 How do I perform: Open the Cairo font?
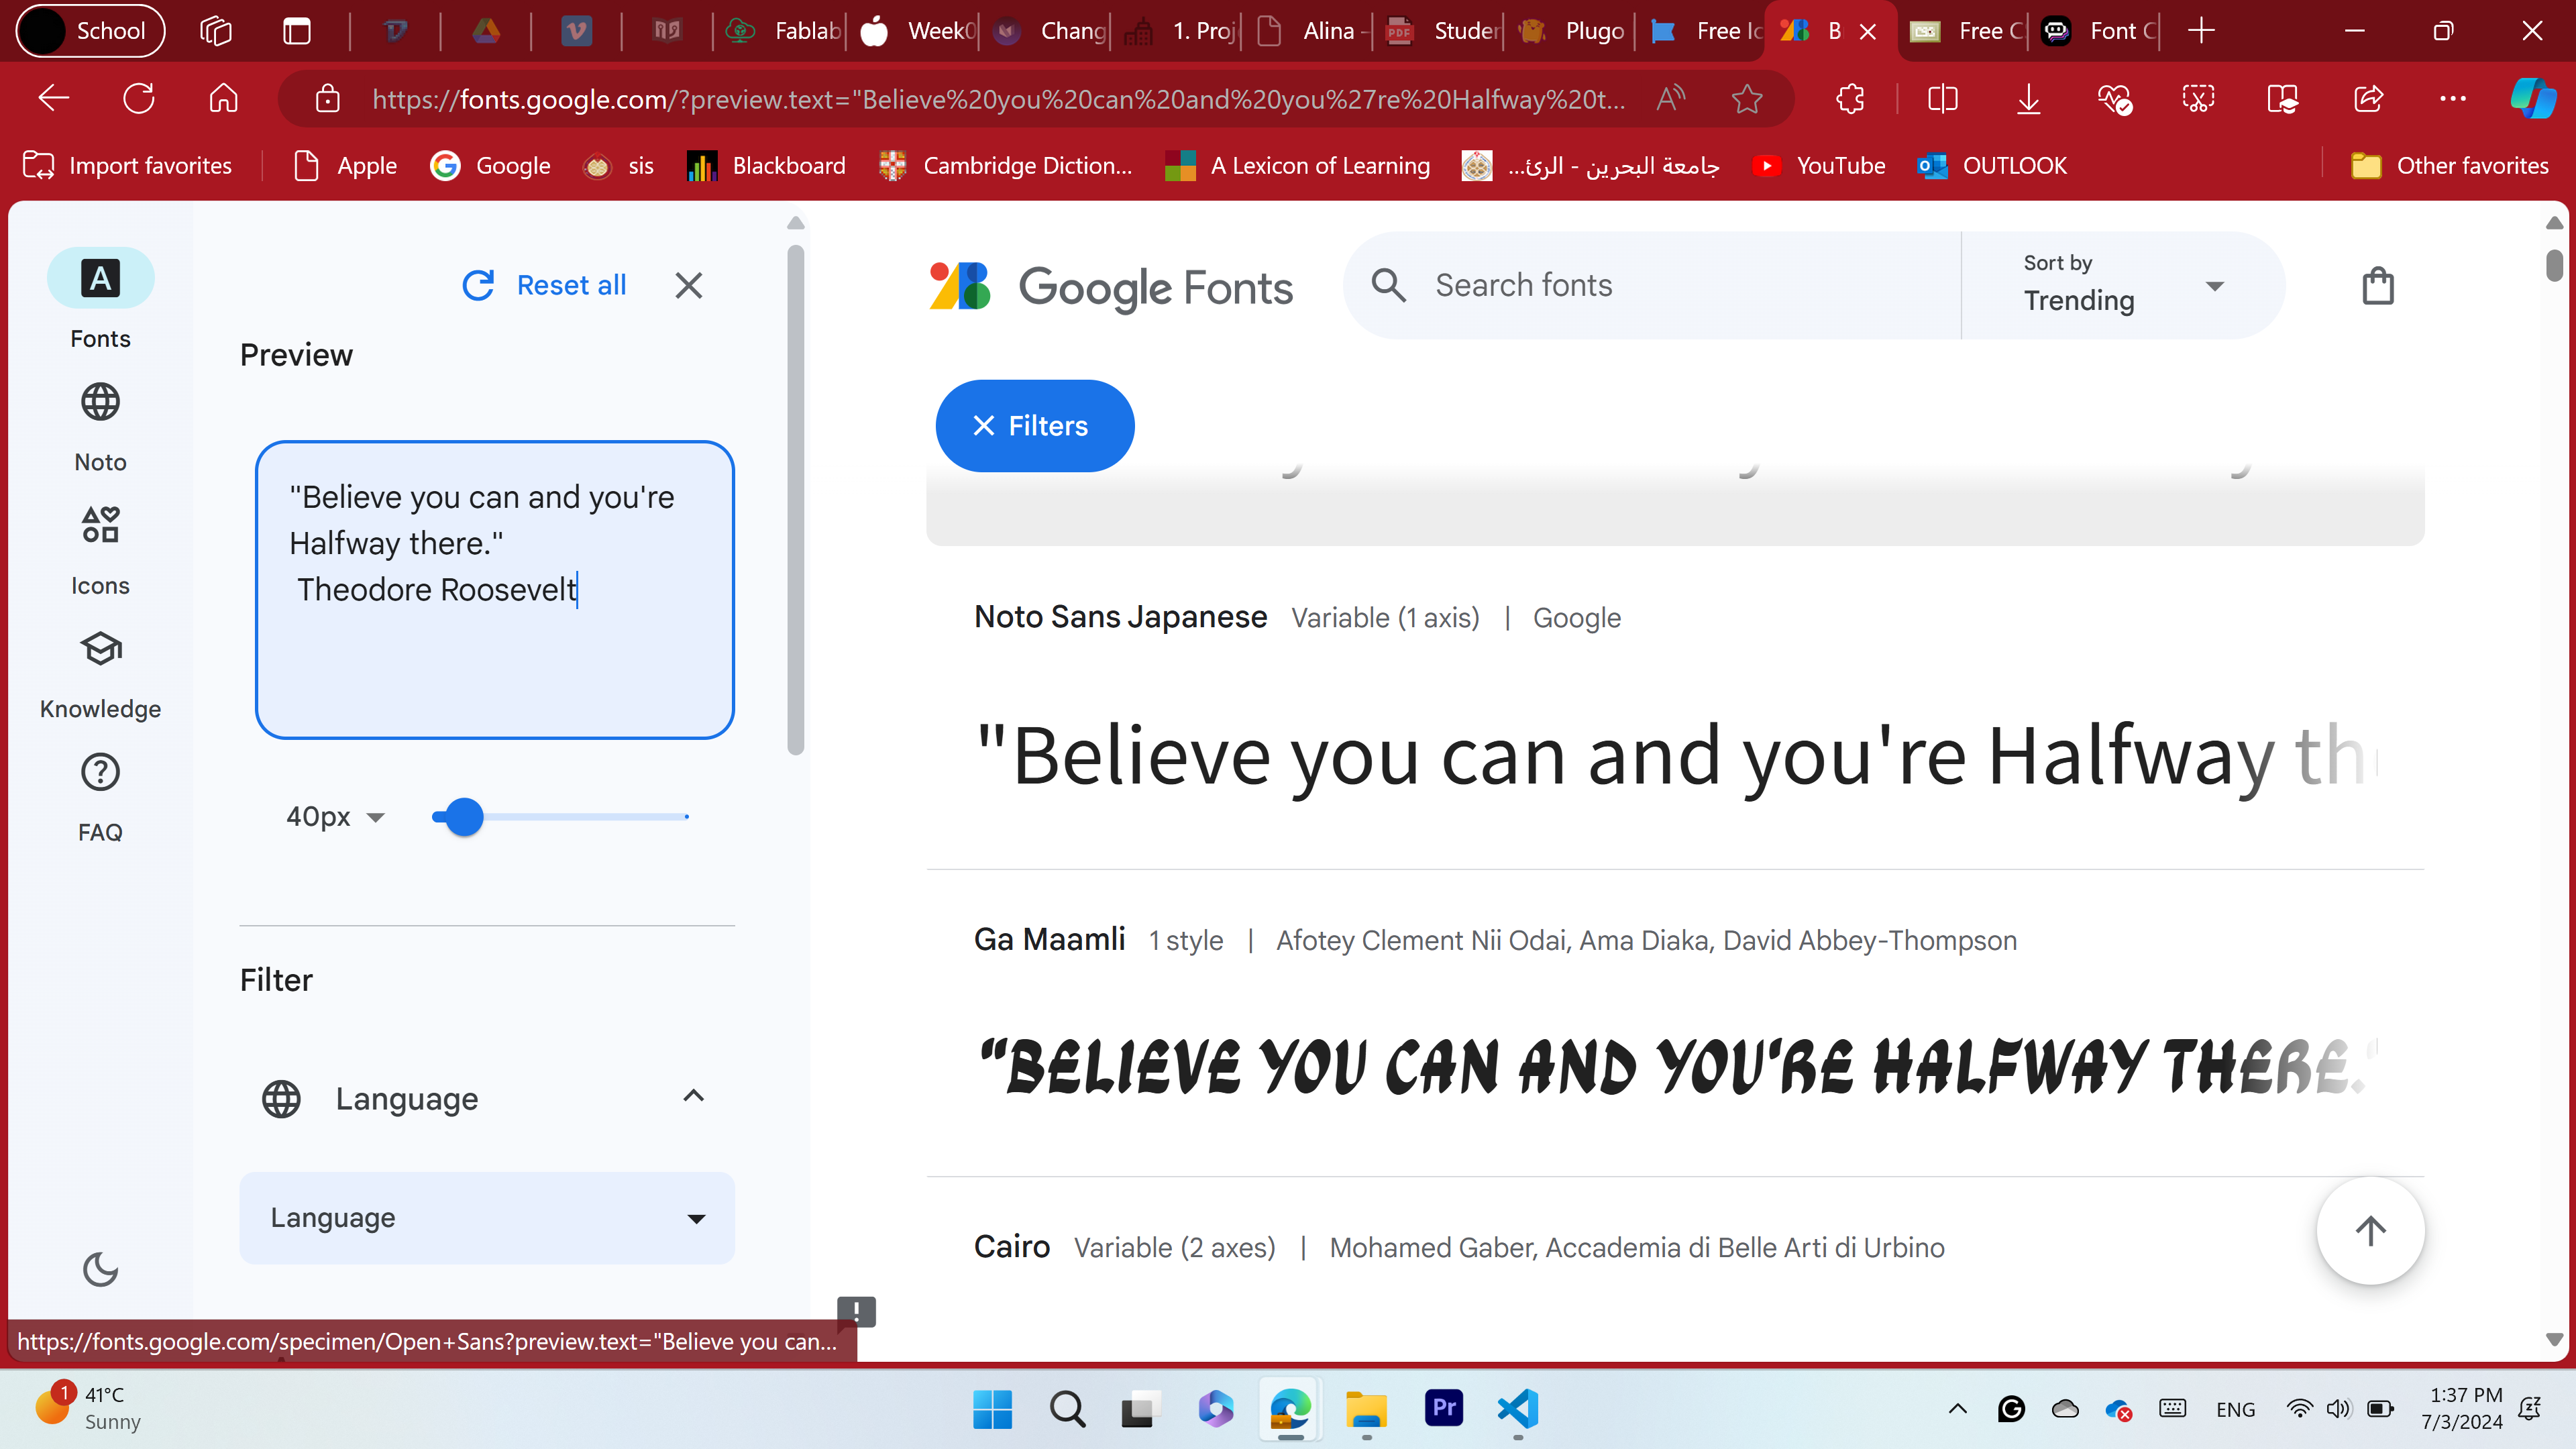pyautogui.click(x=1011, y=1247)
